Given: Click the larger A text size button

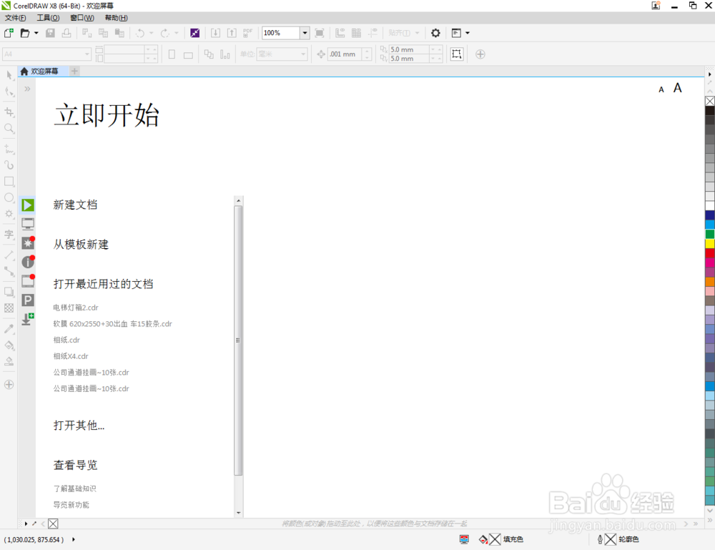Looking at the screenshot, I should tap(678, 87).
